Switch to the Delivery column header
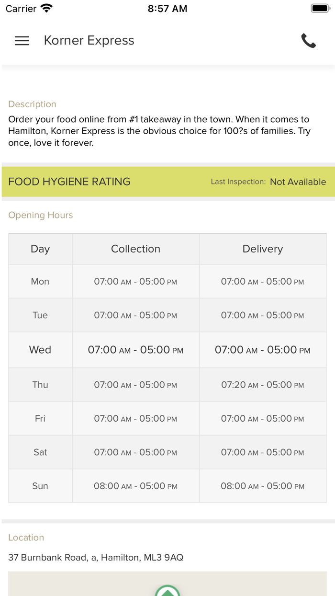The image size is (335, 596). [x=262, y=249]
